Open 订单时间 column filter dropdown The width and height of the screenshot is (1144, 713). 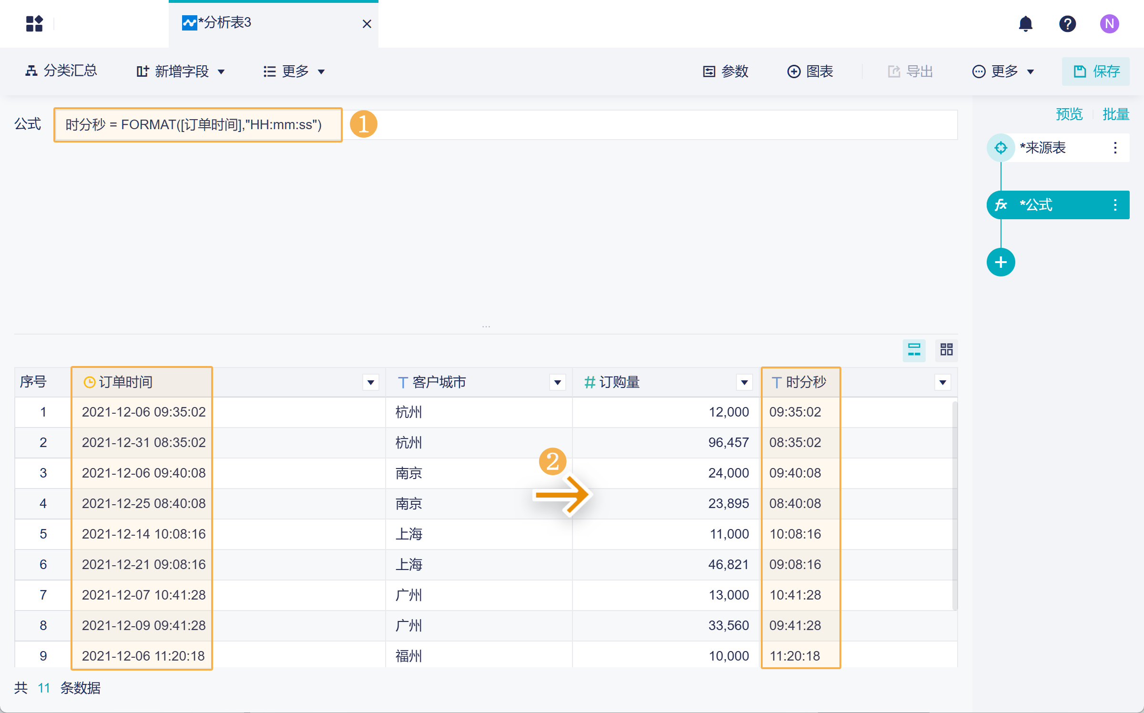tap(370, 382)
